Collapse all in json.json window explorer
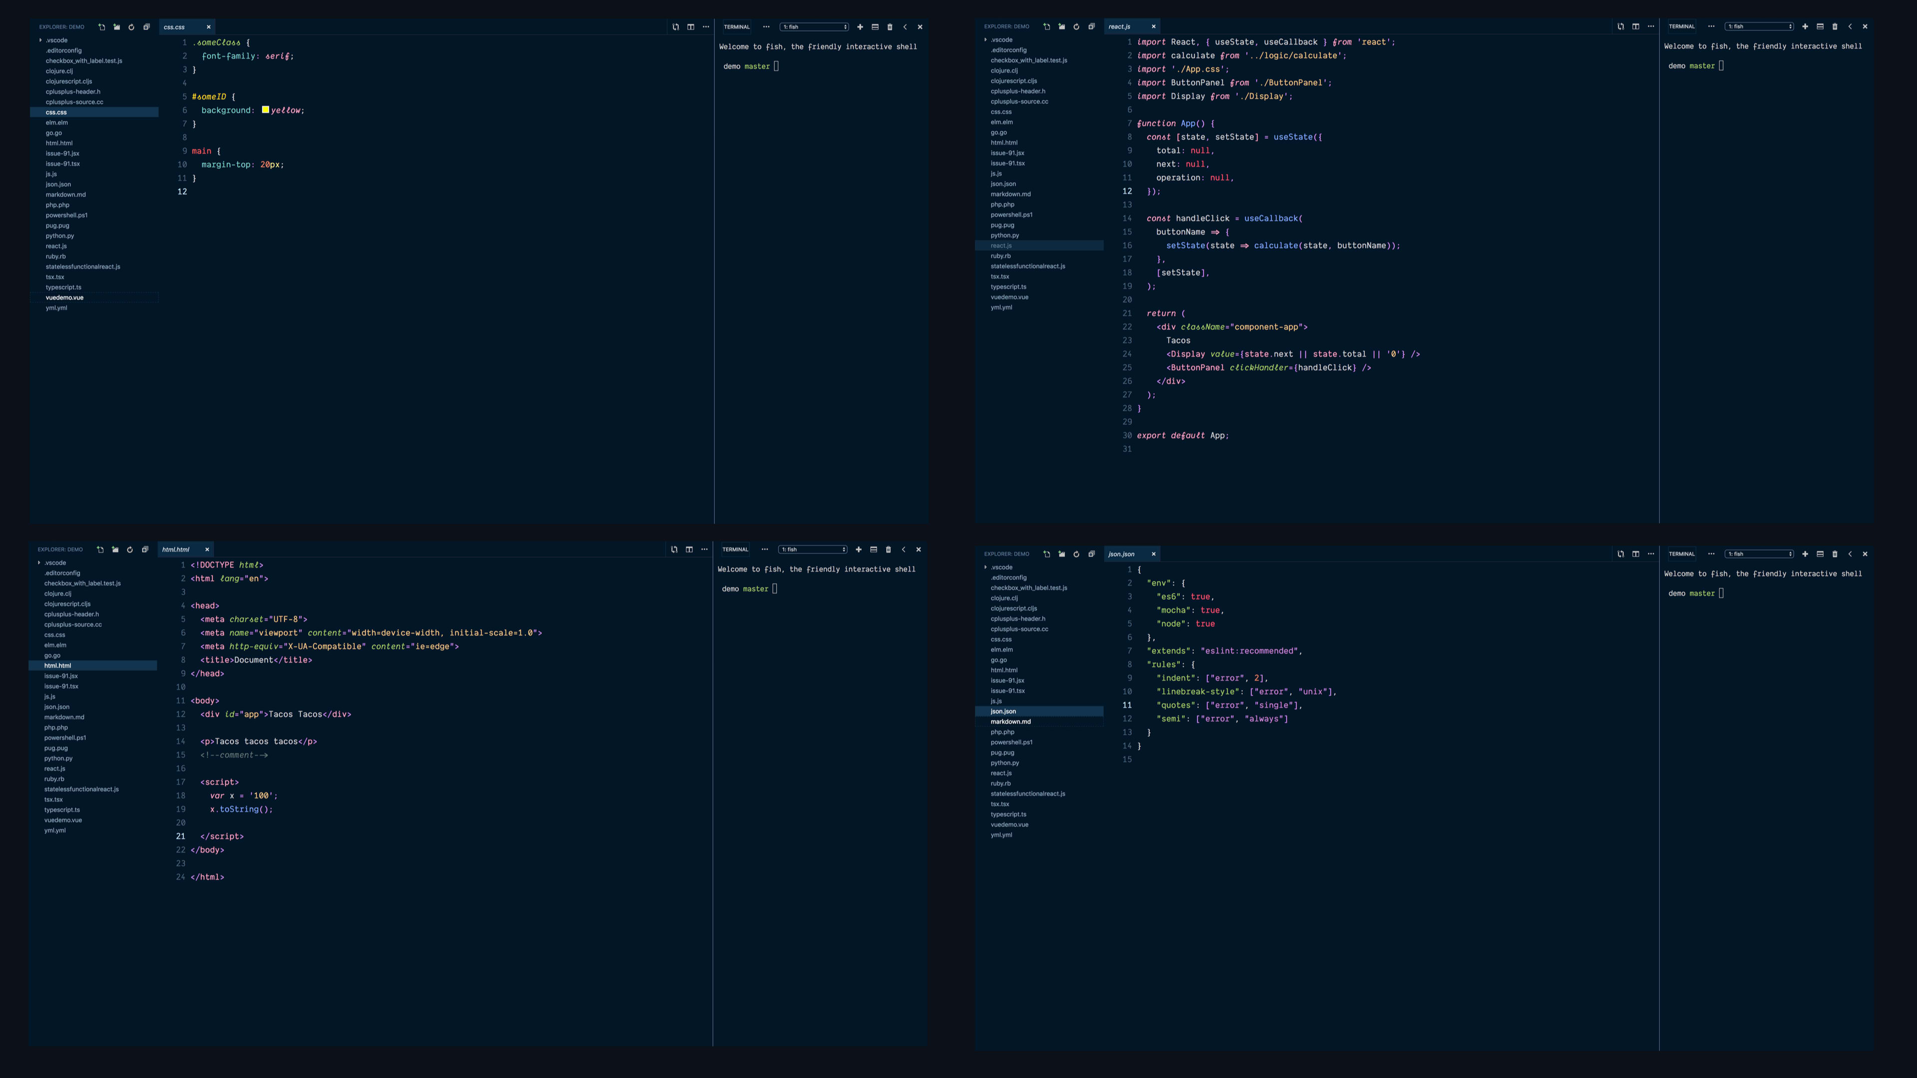 tap(1091, 554)
